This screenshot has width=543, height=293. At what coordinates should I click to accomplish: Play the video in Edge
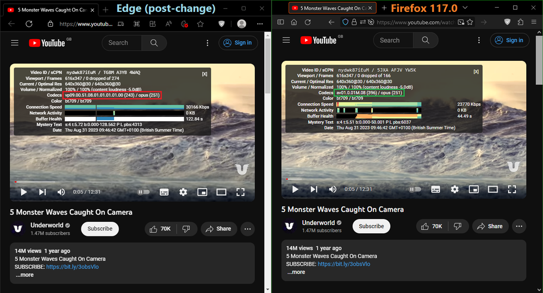point(23,192)
